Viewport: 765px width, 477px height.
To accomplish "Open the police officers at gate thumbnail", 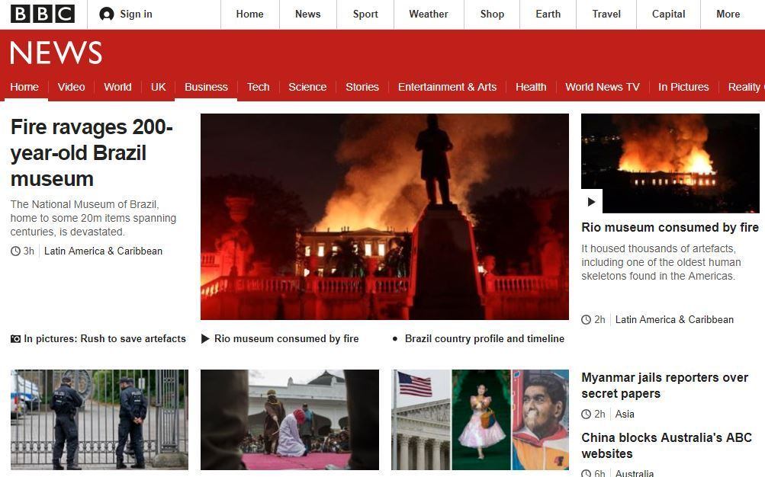I will coord(99,420).
